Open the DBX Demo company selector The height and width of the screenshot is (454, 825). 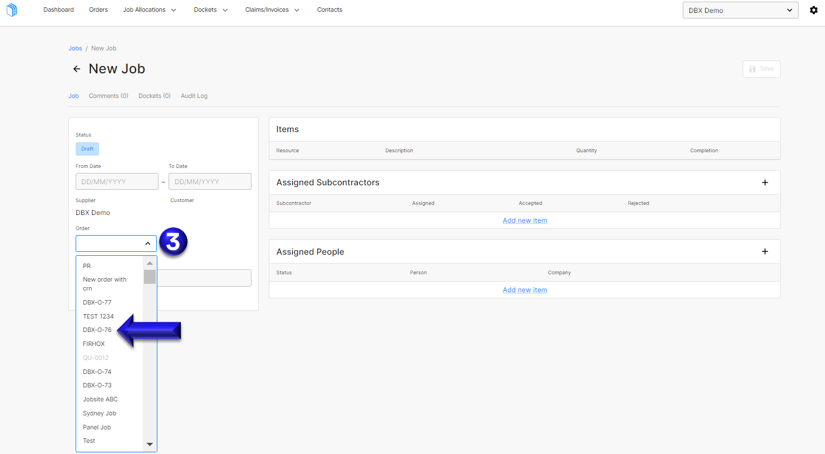click(740, 10)
